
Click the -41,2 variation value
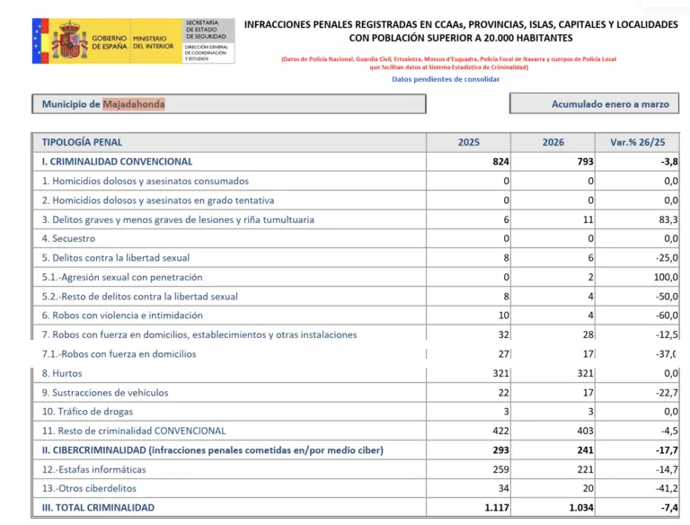pos(667,488)
